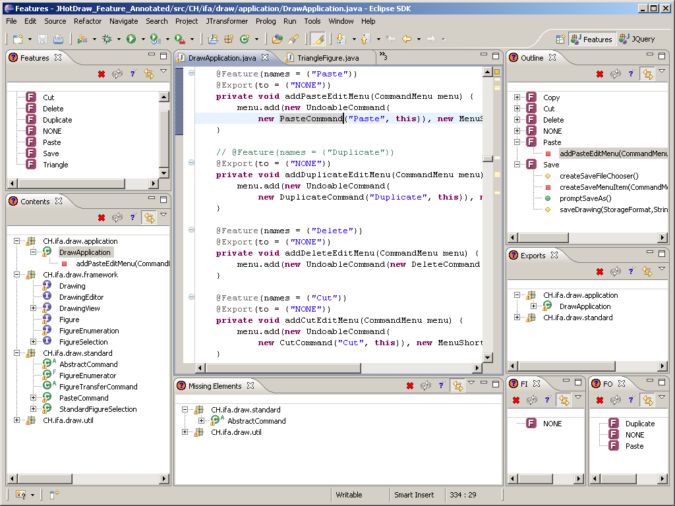Screen dimensions: 675x506
Task: Click the Debug bug toolbar icon
Action: tap(106, 39)
